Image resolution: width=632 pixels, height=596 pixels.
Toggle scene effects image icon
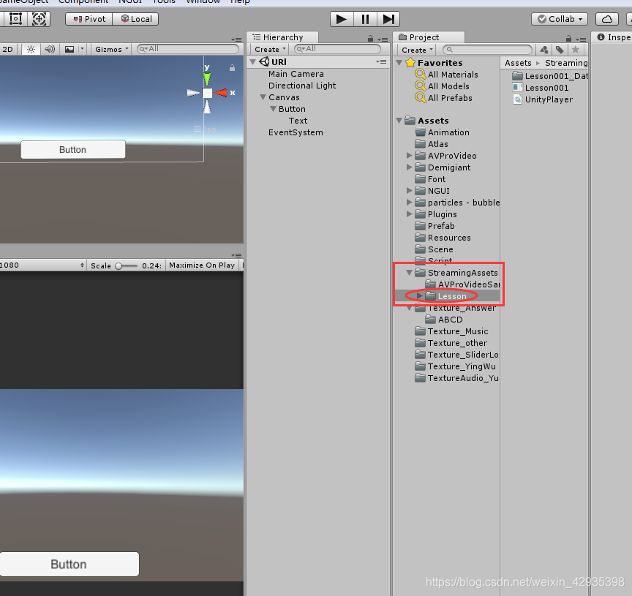[x=69, y=49]
